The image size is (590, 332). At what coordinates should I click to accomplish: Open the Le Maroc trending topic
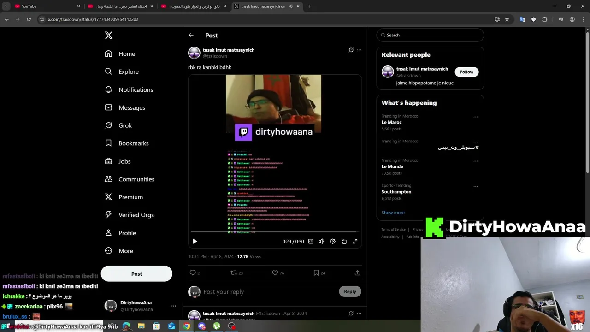pyautogui.click(x=391, y=122)
